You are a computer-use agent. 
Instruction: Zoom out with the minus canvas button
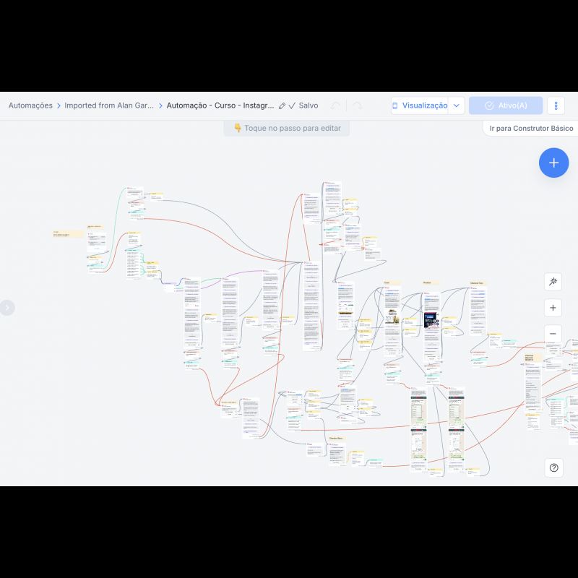[x=553, y=333]
